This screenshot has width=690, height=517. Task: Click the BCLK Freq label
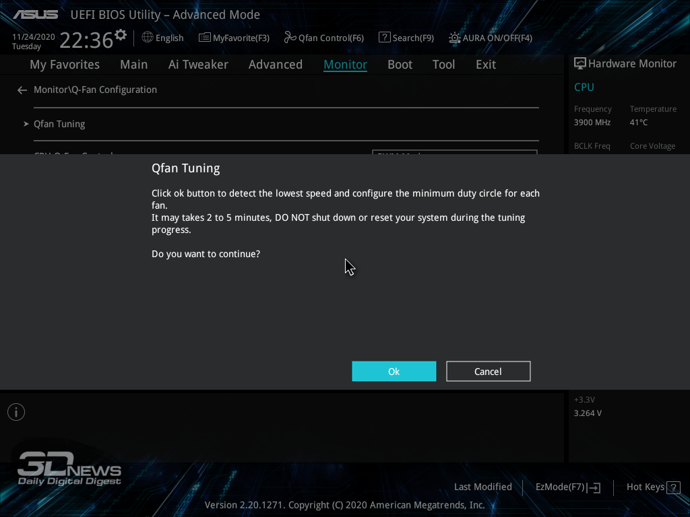tap(592, 146)
